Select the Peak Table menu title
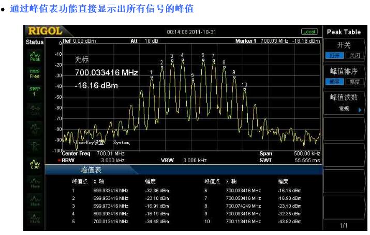 click(x=344, y=32)
